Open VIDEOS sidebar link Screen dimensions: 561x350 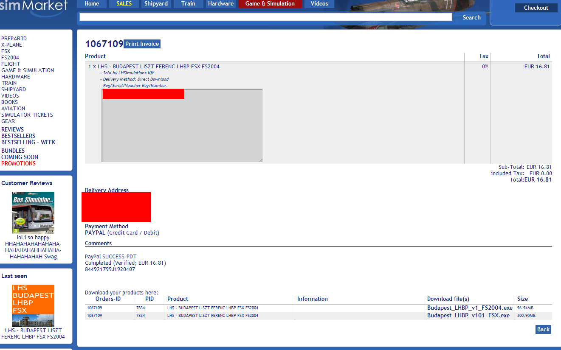tap(10, 96)
